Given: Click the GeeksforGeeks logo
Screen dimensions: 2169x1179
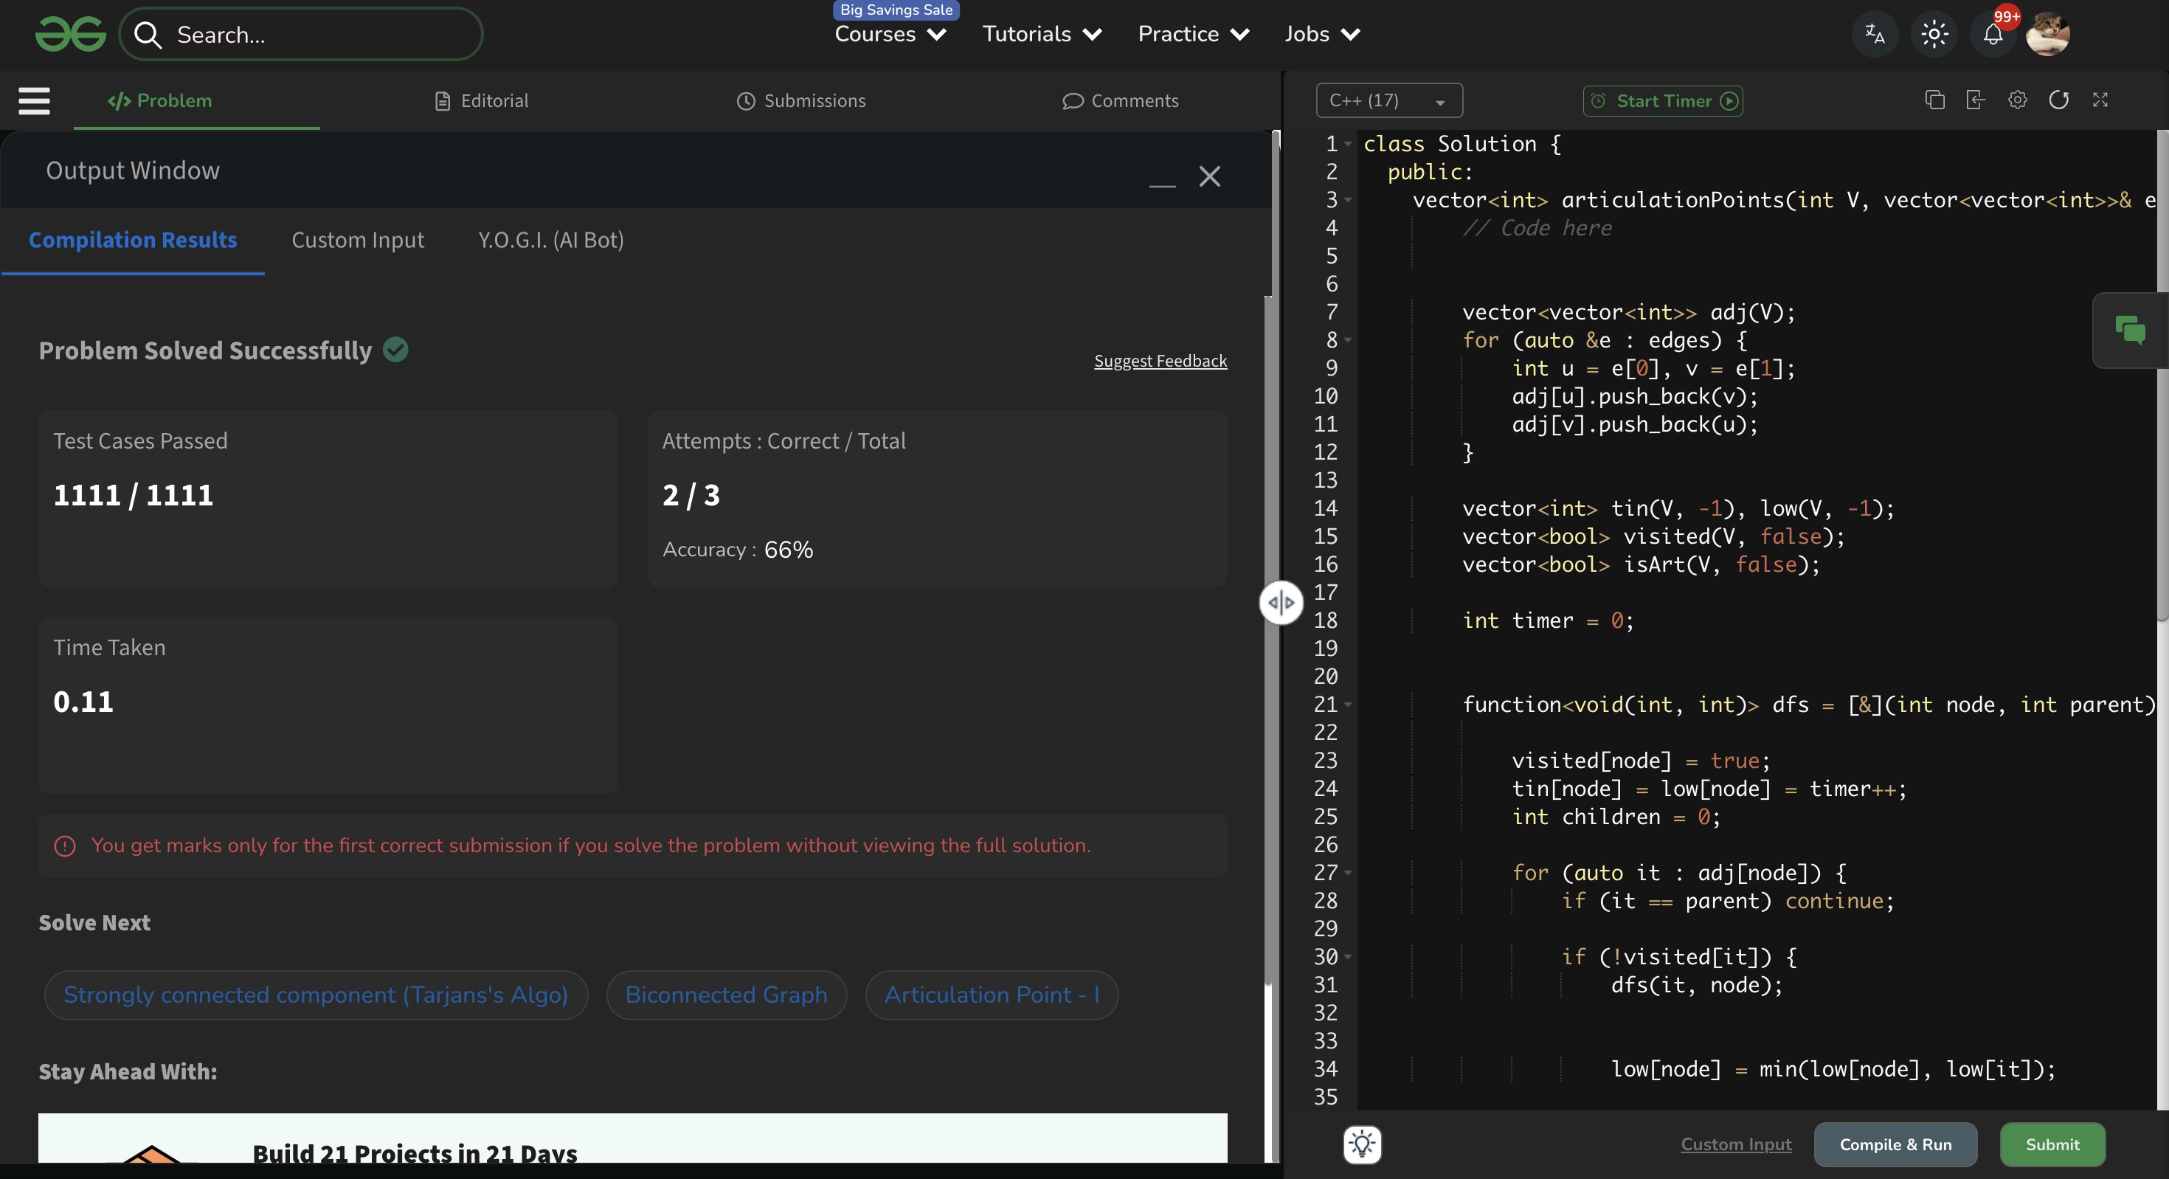Looking at the screenshot, I should 71,35.
